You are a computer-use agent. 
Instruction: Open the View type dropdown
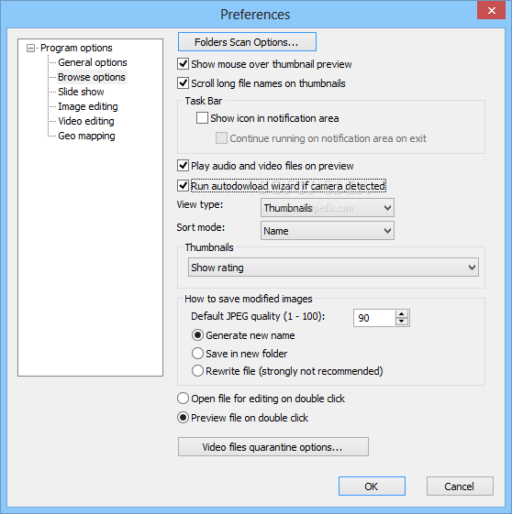pyautogui.click(x=328, y=208)
